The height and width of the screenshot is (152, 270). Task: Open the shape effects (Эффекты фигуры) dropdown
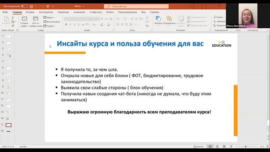click(x=198, y=25)
